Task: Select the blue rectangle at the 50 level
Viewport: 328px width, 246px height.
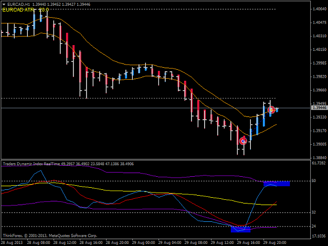Action: [277, 184]
